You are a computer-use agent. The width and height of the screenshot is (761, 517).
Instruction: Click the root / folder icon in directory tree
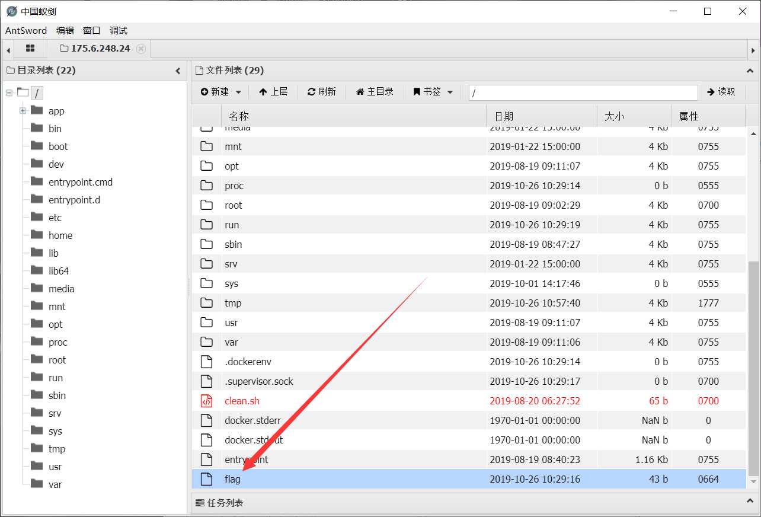[23, 92]
